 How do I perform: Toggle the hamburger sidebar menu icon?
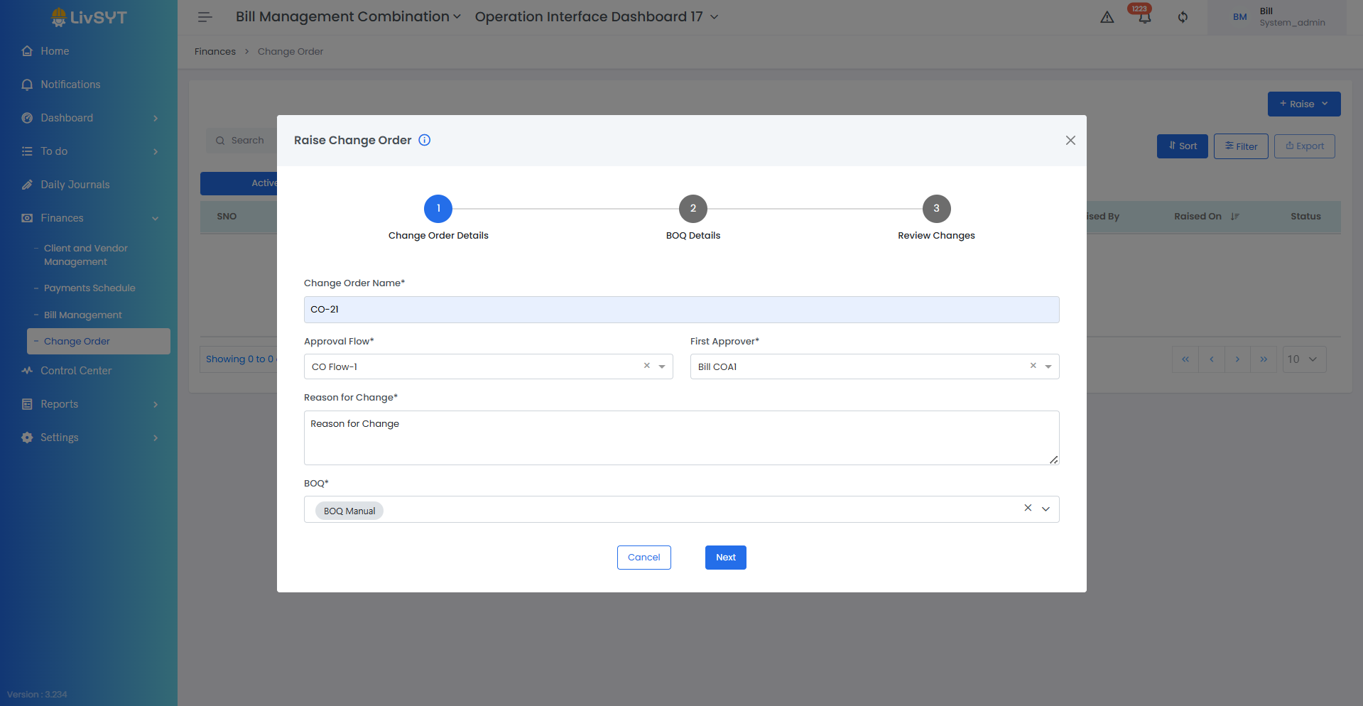point(205,17)
